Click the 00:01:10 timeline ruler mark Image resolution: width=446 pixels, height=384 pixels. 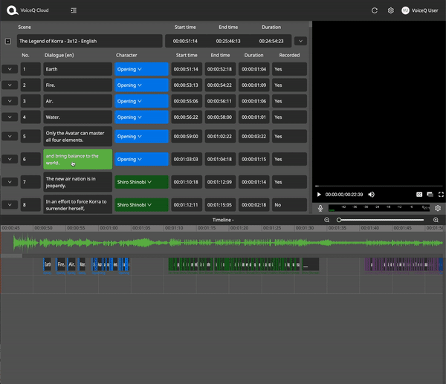coord(173,228)
